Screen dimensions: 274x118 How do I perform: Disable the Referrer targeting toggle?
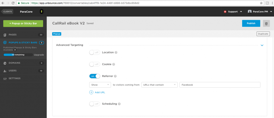(95, 76)
